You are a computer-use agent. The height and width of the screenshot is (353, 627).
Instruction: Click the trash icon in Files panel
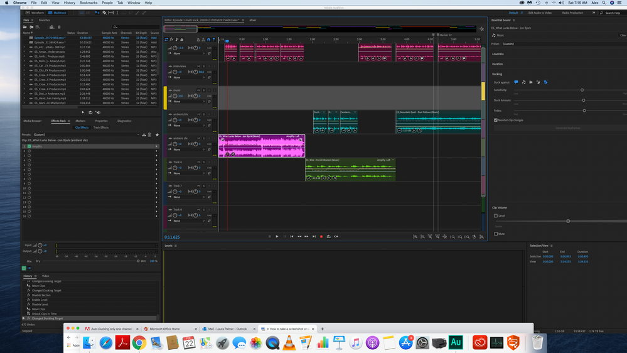(x=59, y=27)
